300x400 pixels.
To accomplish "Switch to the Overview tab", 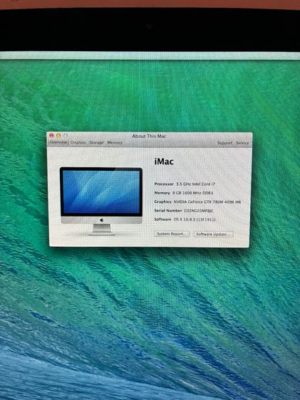I will click(58, 142).
